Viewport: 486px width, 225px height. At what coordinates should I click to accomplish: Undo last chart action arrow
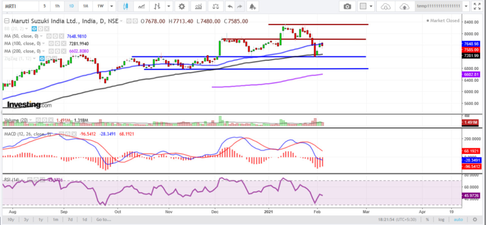coord(230,6)
